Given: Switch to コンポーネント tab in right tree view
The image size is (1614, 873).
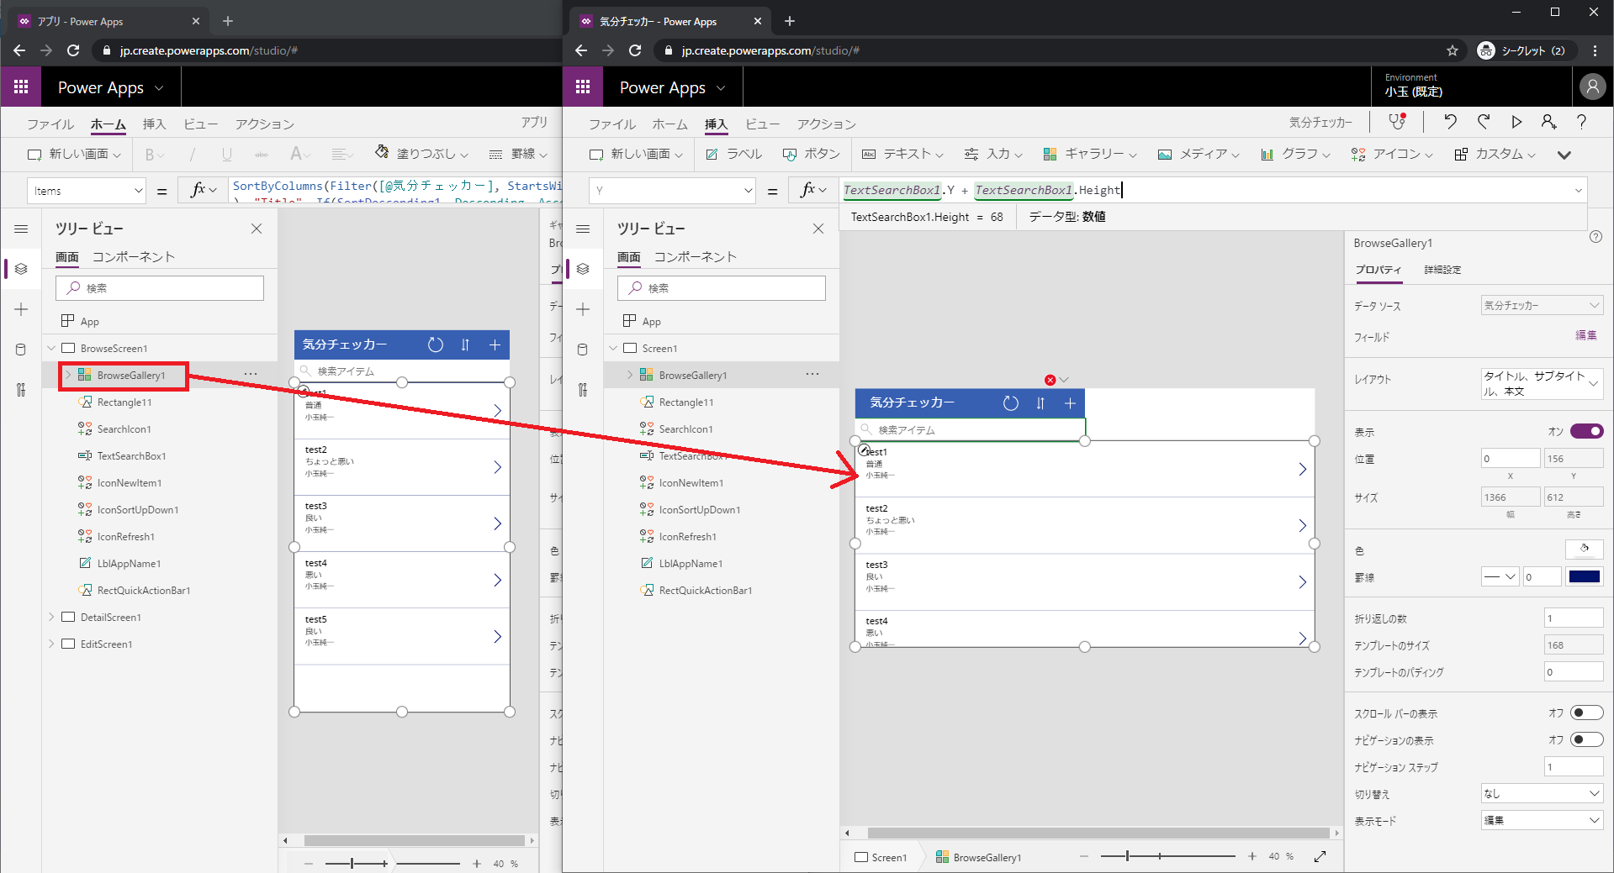Looking at the screenshot, I should pyautogui.click(x=695, y=256).
